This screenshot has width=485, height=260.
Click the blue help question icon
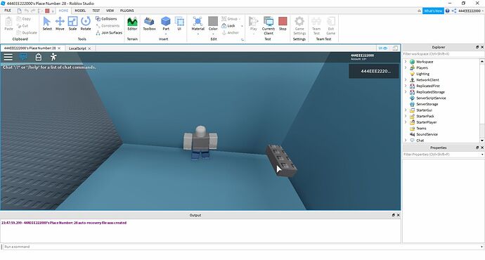[x=447, y=11]
